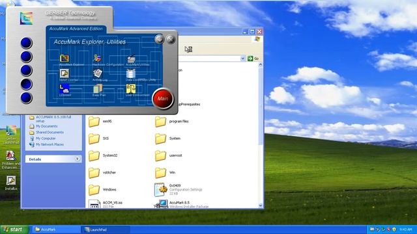Switch to AccuMark taskbar window
This screenshot has width=417, height=234.
[x=56, y=229]
